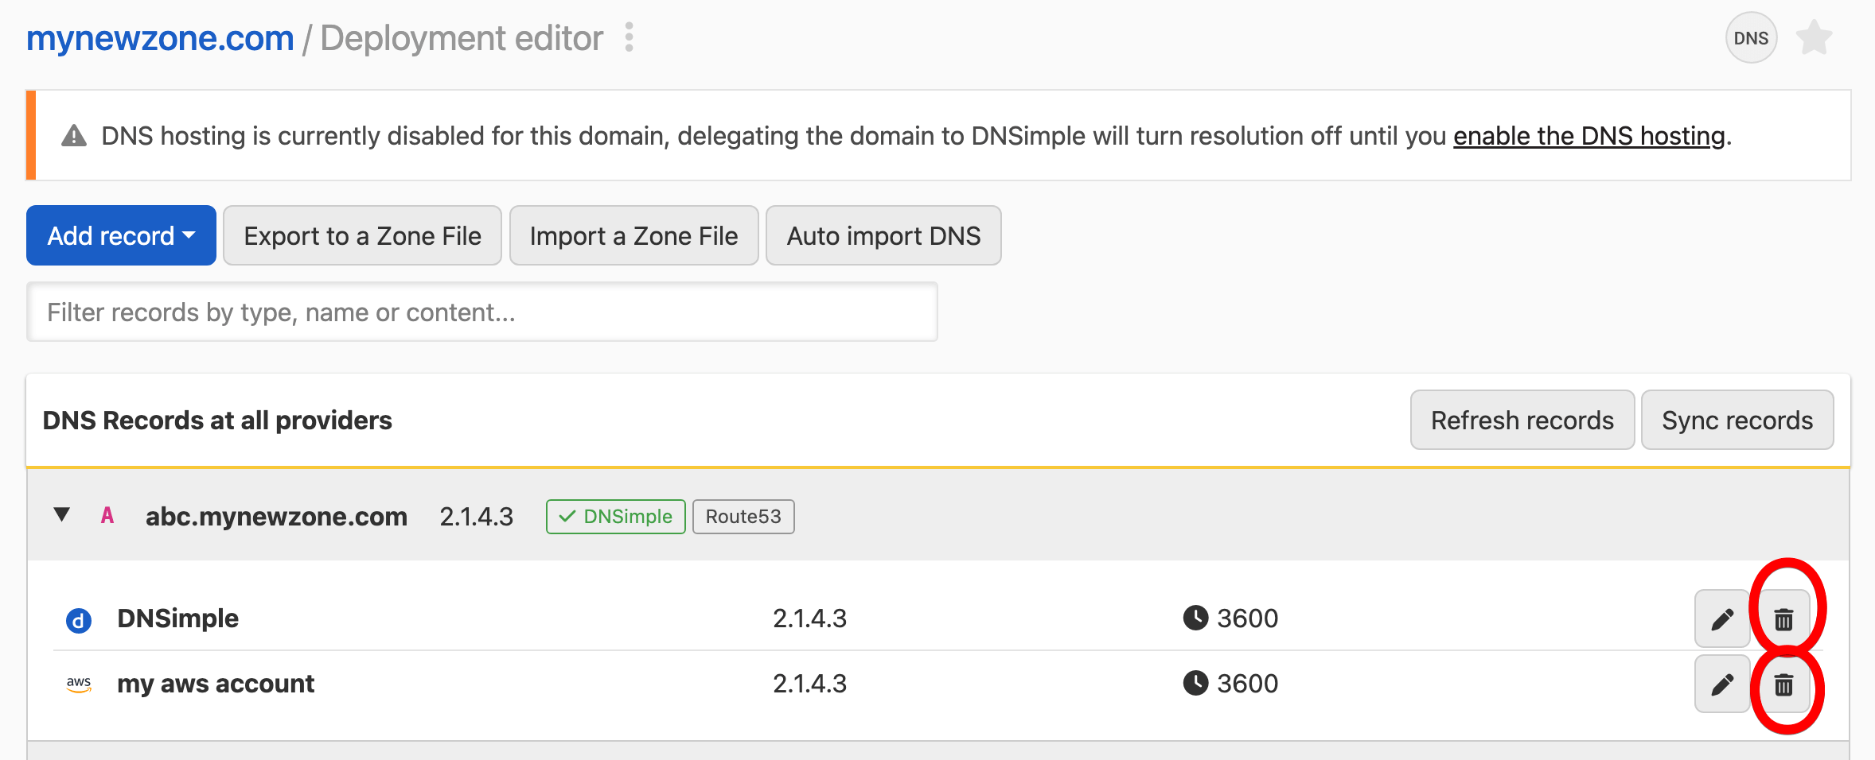Edit the my aws account record
This screenshot has width=1875, height=760.
point(1721,684)
